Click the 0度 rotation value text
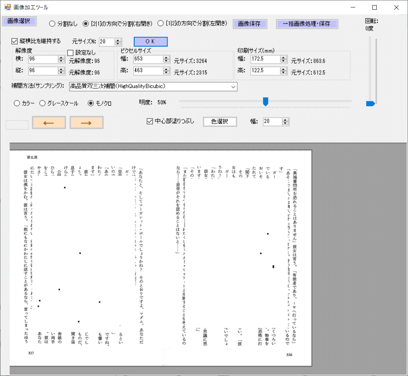 [369, 28]
